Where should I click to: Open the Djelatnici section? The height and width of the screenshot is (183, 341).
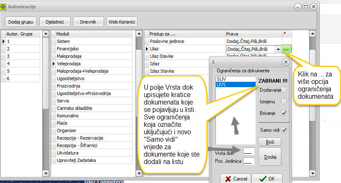[x=55, y=21]
